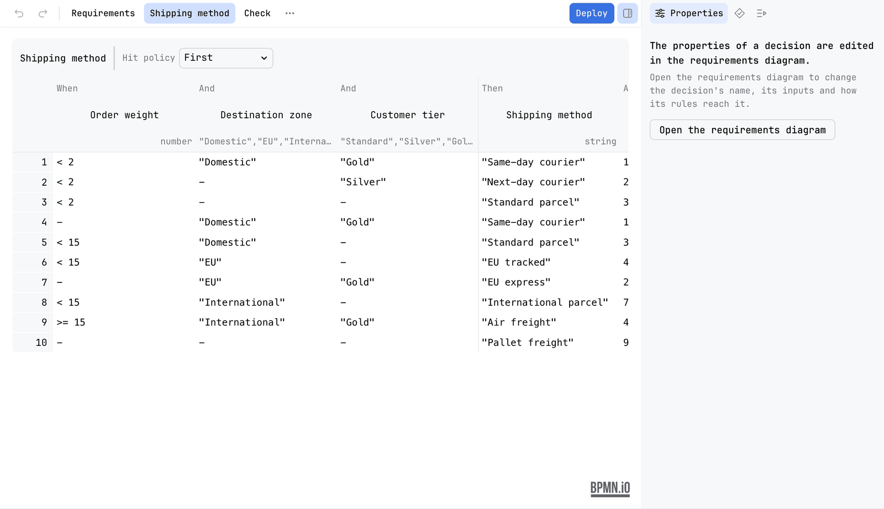Click Open the requirements diagram button
This screenshot has height=509, width=884.
click(743, 130)
